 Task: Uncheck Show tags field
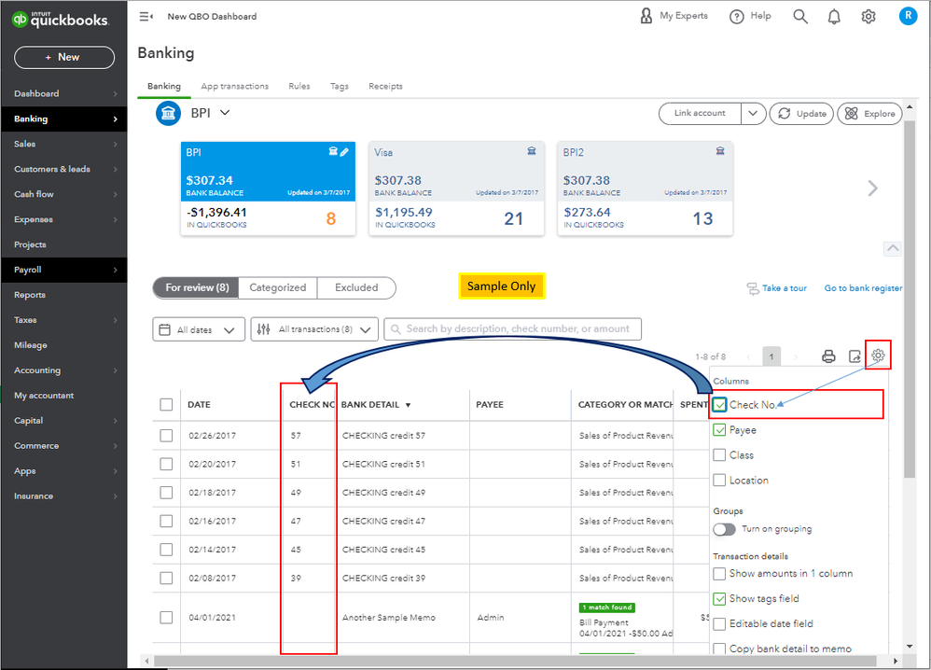click(719, 599)
